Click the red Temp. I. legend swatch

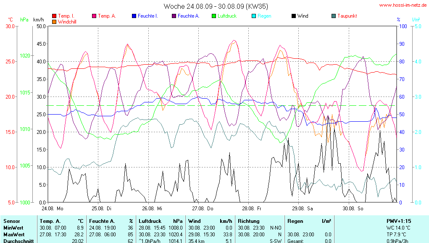[54, 16]
